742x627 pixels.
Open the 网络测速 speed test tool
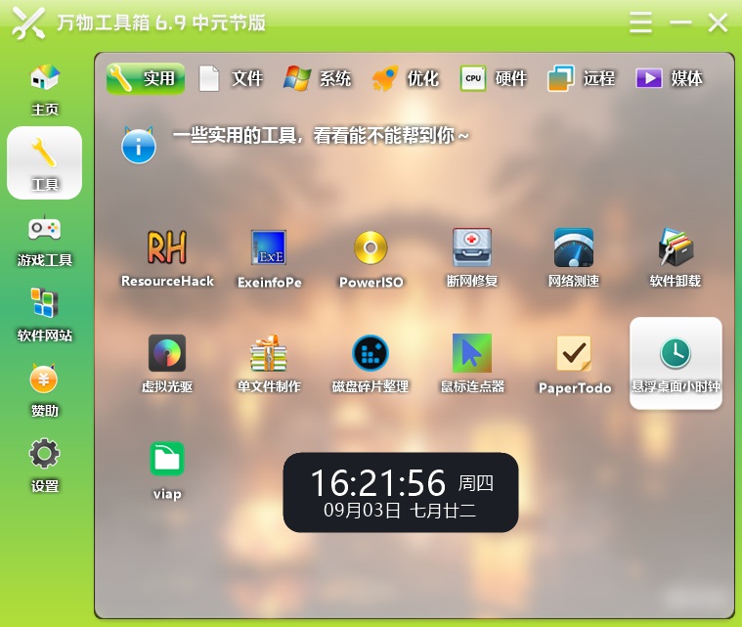click(574, 258)
